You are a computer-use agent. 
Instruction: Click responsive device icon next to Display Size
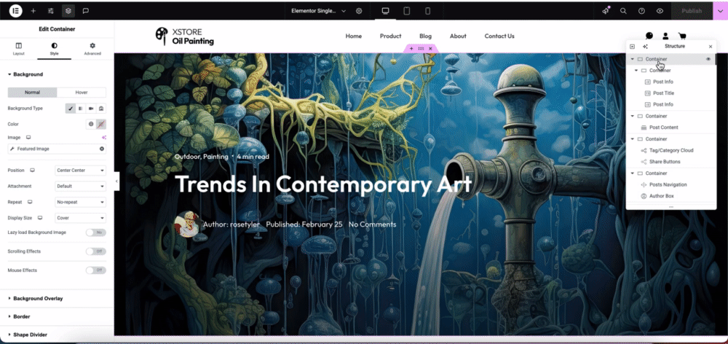coord(40,218)
